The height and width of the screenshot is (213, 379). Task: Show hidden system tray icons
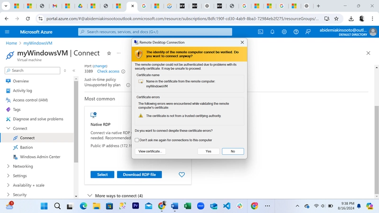(x=298, y=206)
